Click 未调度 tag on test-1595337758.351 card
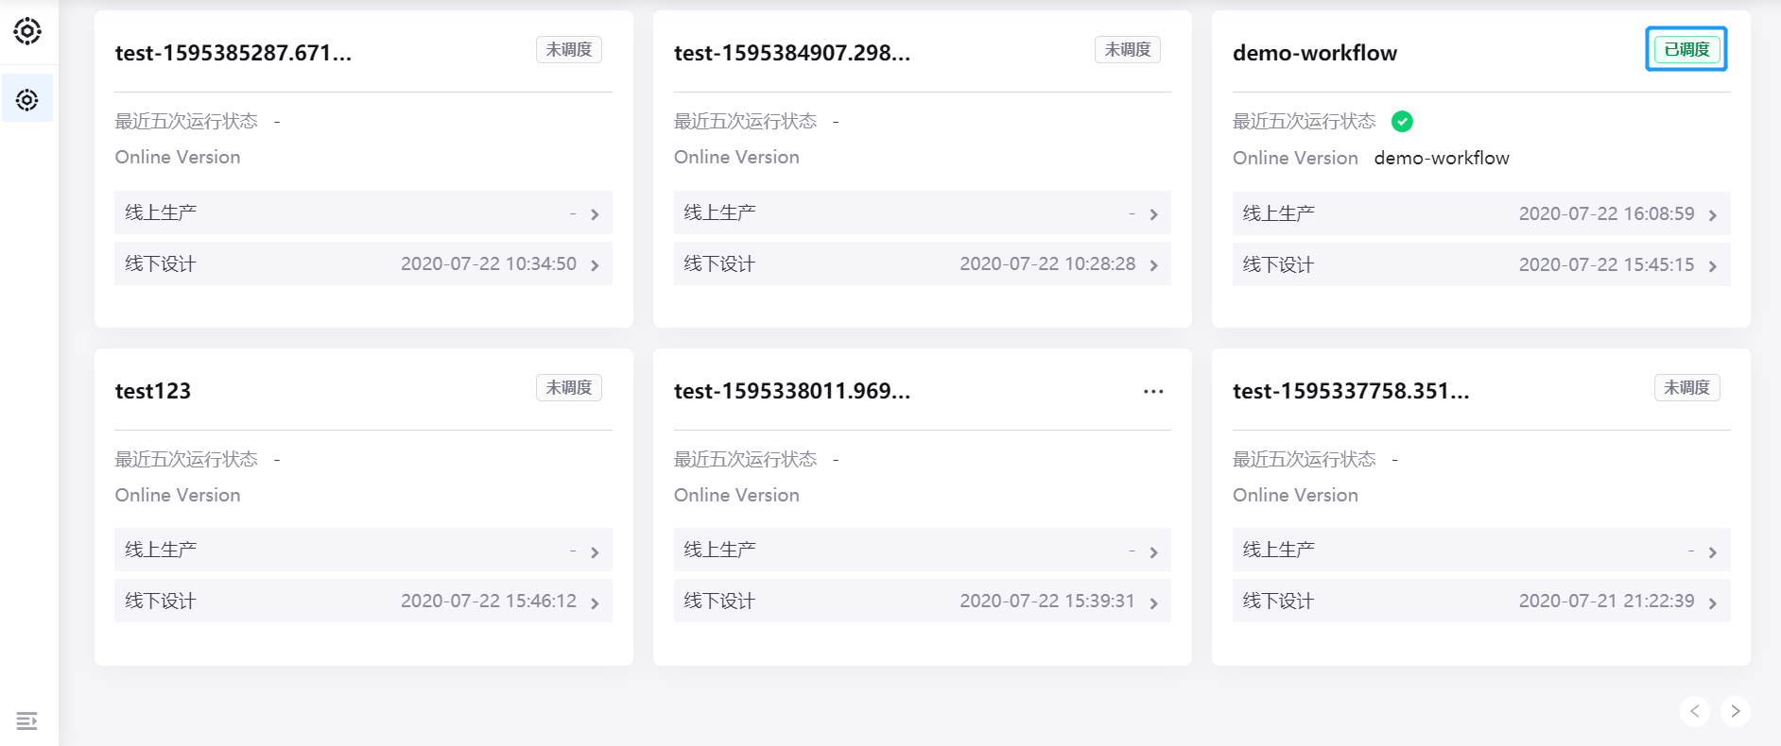 pos(1686,387)
